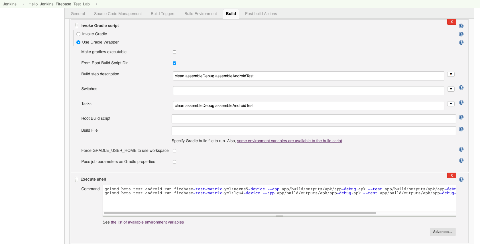Screen dimensions: 480x244
Task: Click drag handle of Invoke Gradle script step
Action: point(76,26)
